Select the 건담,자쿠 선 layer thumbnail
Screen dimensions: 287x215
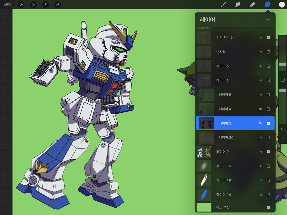click(204, 38)
